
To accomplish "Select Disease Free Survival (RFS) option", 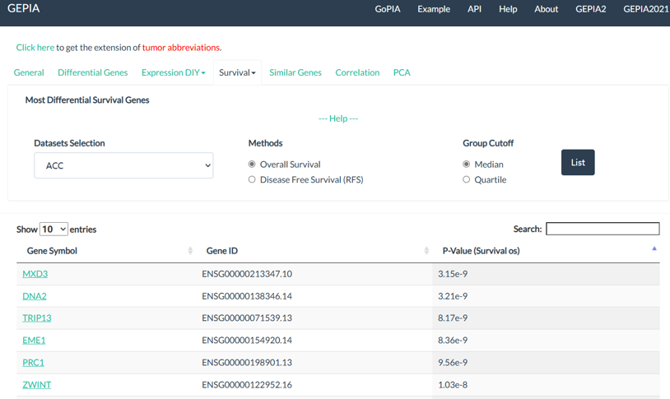I will pyautogui.click(x=252, y=179).
